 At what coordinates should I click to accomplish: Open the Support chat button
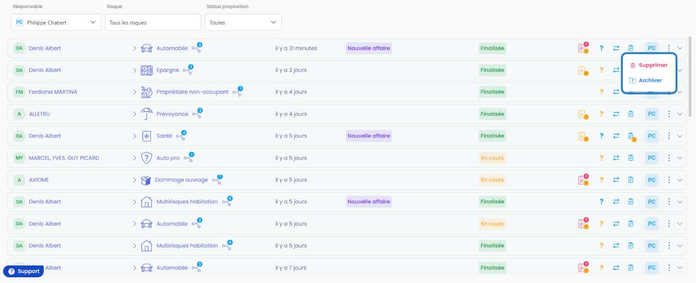click(23, 271)
